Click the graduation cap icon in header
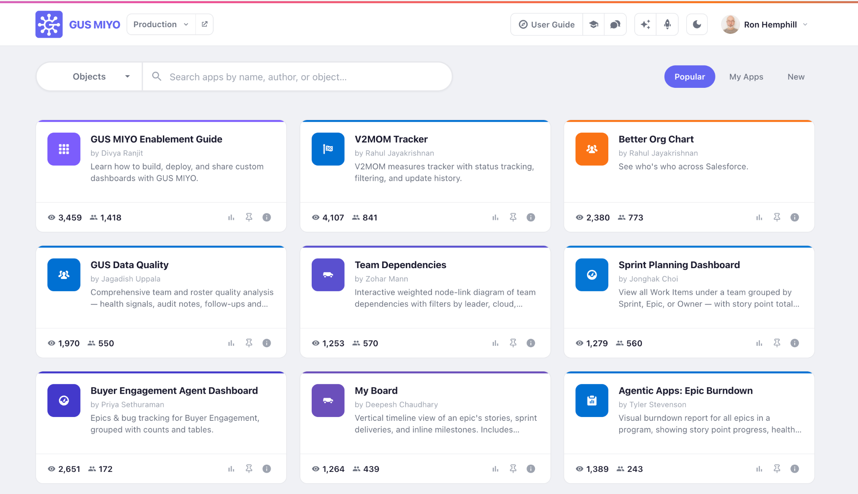 (593, 24)
